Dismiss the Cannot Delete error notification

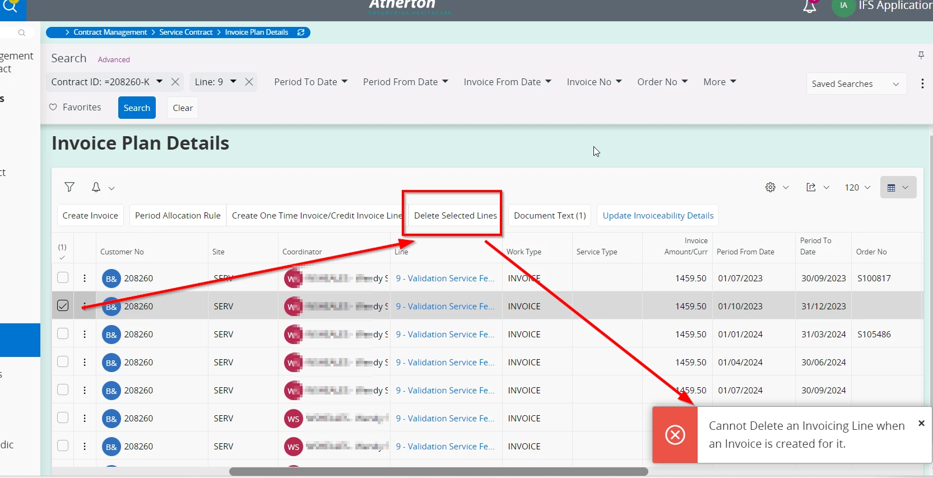(x=921, y=424)
